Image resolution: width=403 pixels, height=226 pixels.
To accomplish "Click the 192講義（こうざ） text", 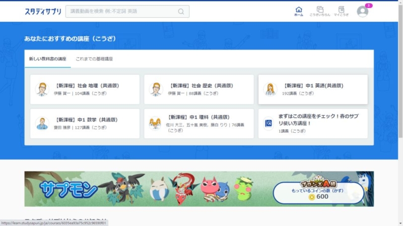I will pyautogui.click(x=298, y=93).
